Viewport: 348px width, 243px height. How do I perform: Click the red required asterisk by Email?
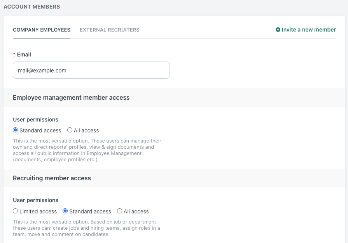[x=14, y=55]
